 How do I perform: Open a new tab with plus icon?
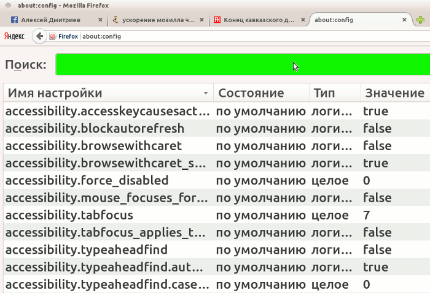[420, 20]
